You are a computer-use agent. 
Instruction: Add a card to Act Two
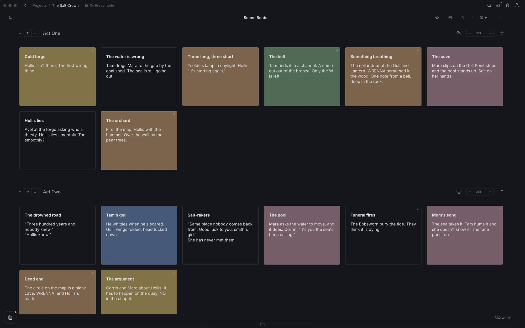(458, 192)
